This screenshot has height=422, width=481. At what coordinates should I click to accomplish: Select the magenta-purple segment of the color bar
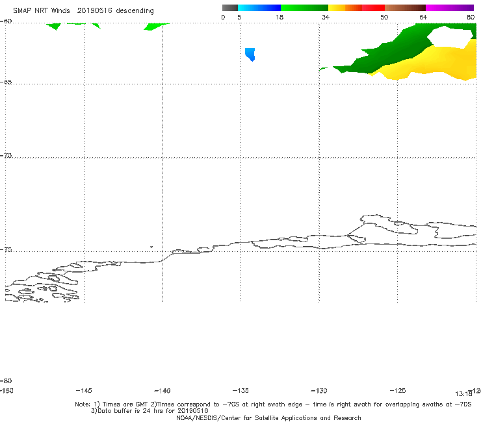tap(450, 8)
